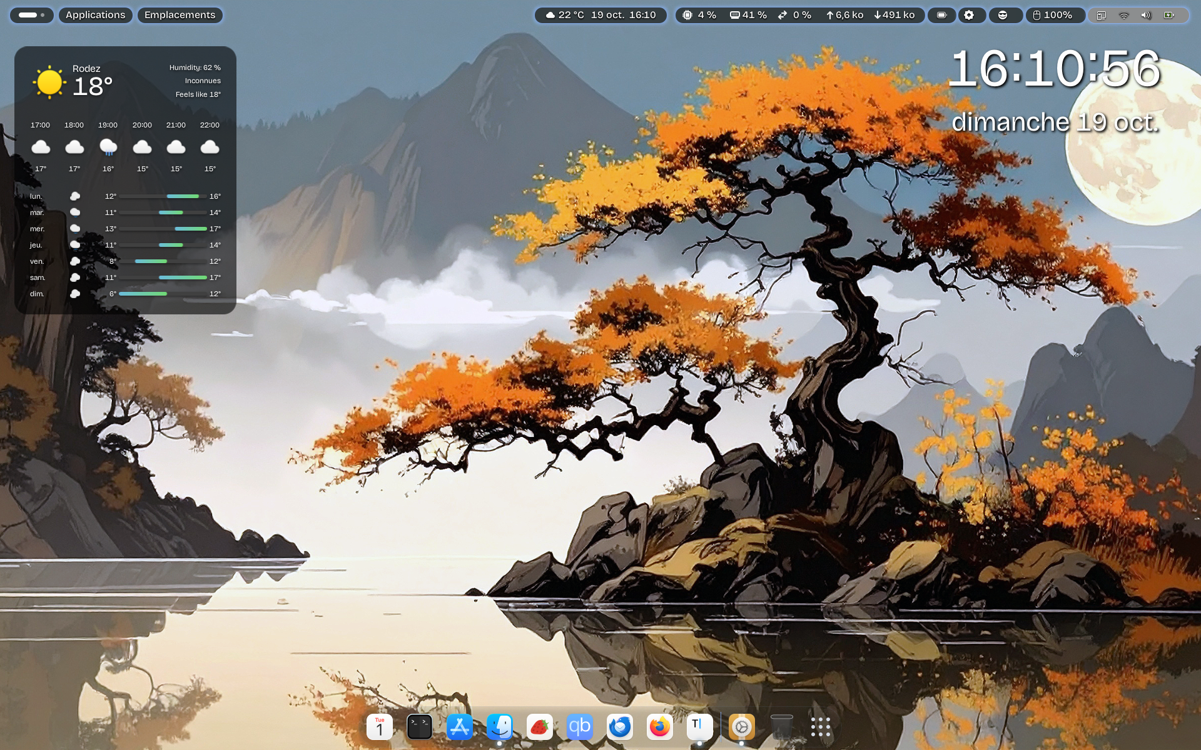The width and height of the screenshot is (1201, 750).
Task: Show the applications grid launcher
Action: coord(820,727)
